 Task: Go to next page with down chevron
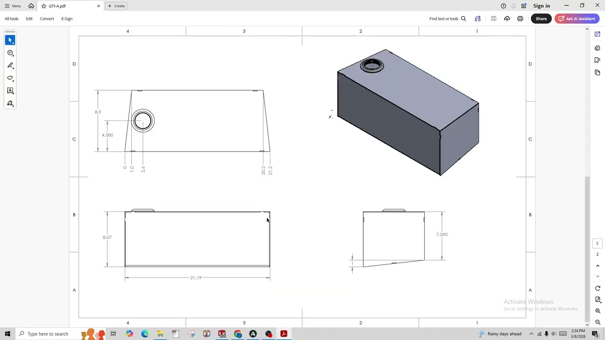(x=597, y=276)
